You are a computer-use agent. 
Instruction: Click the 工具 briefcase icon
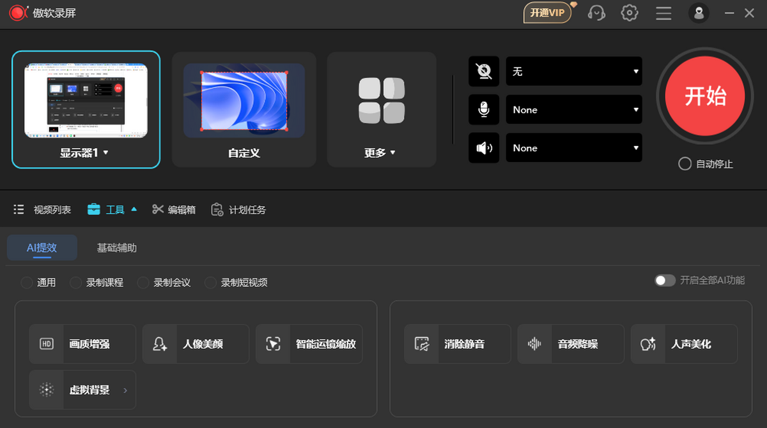[x=94, y=209]
